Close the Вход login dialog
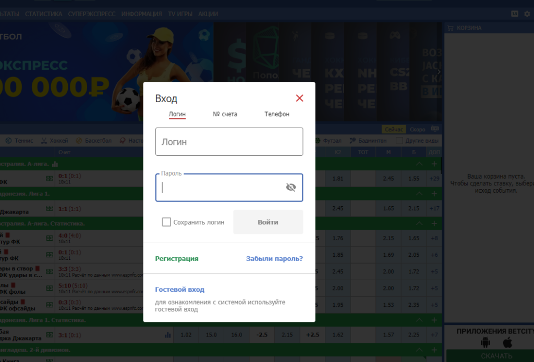The height and width of the screenshot is (362, 534). (300, 98)
